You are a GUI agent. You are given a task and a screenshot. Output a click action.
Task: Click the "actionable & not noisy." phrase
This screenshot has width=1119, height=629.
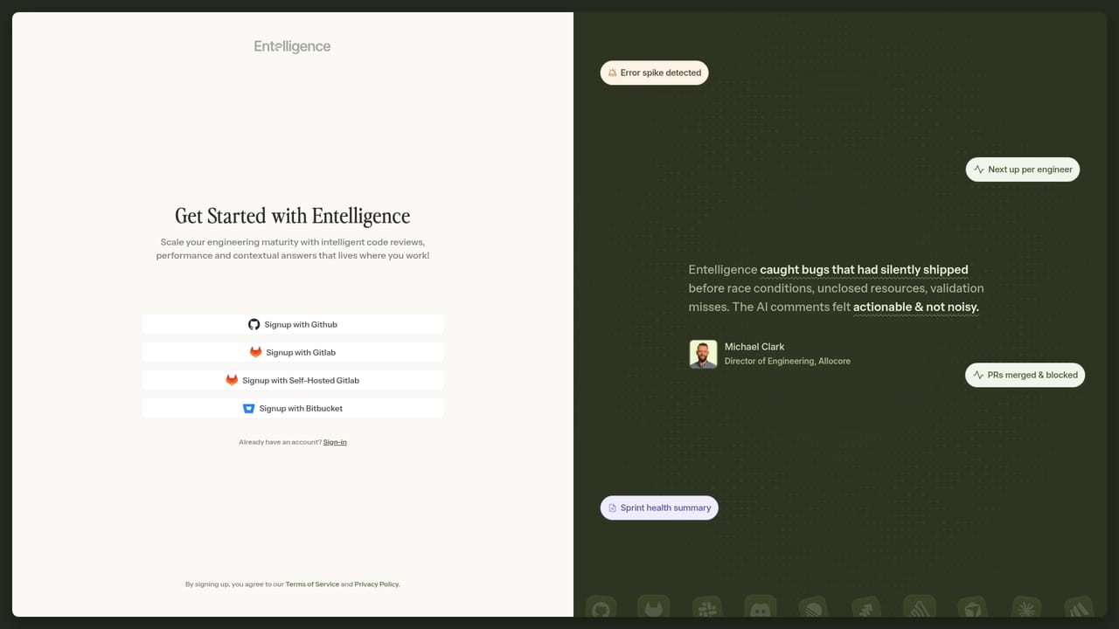pyautogui.click(x=916, y=308)
